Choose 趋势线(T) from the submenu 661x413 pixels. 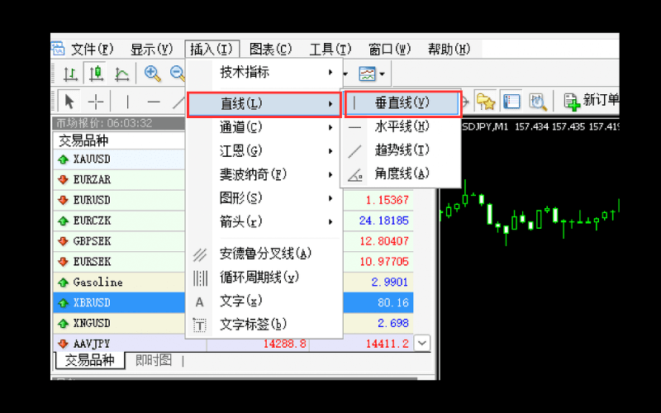(x=401, y=150)
